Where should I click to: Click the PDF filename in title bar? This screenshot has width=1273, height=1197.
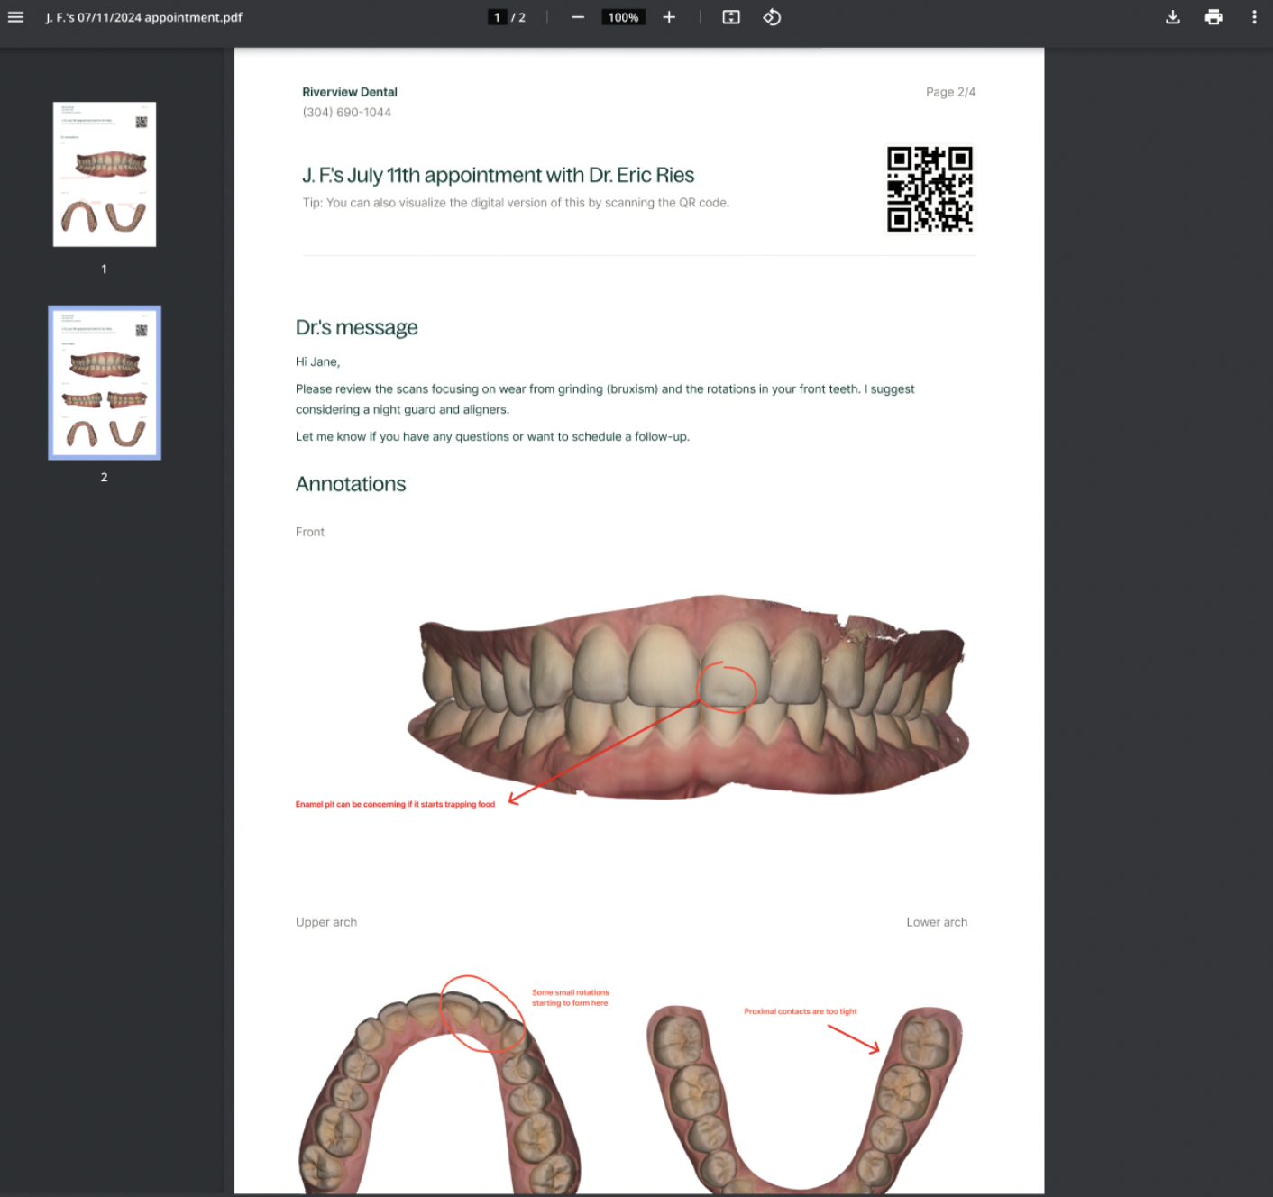point(142,16)
